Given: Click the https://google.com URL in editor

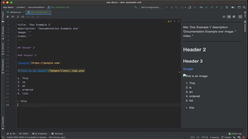Looking at the screenshot, I should 45,63.
